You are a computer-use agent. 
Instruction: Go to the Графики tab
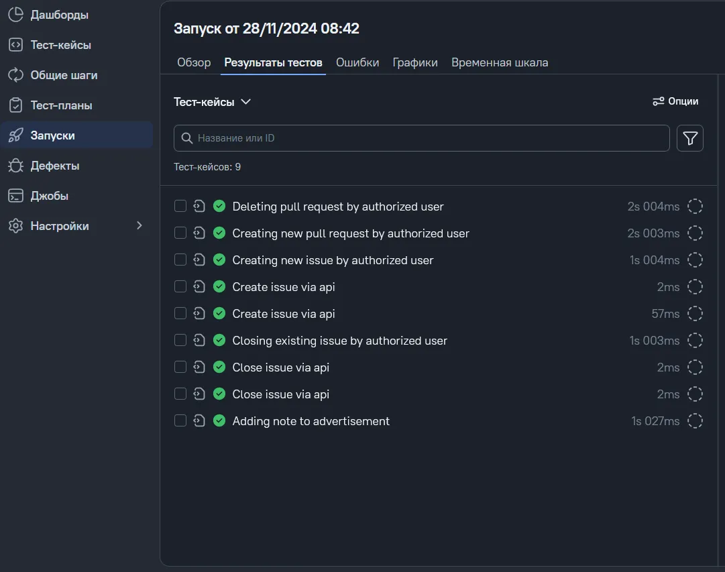click(x=415, y=62)
